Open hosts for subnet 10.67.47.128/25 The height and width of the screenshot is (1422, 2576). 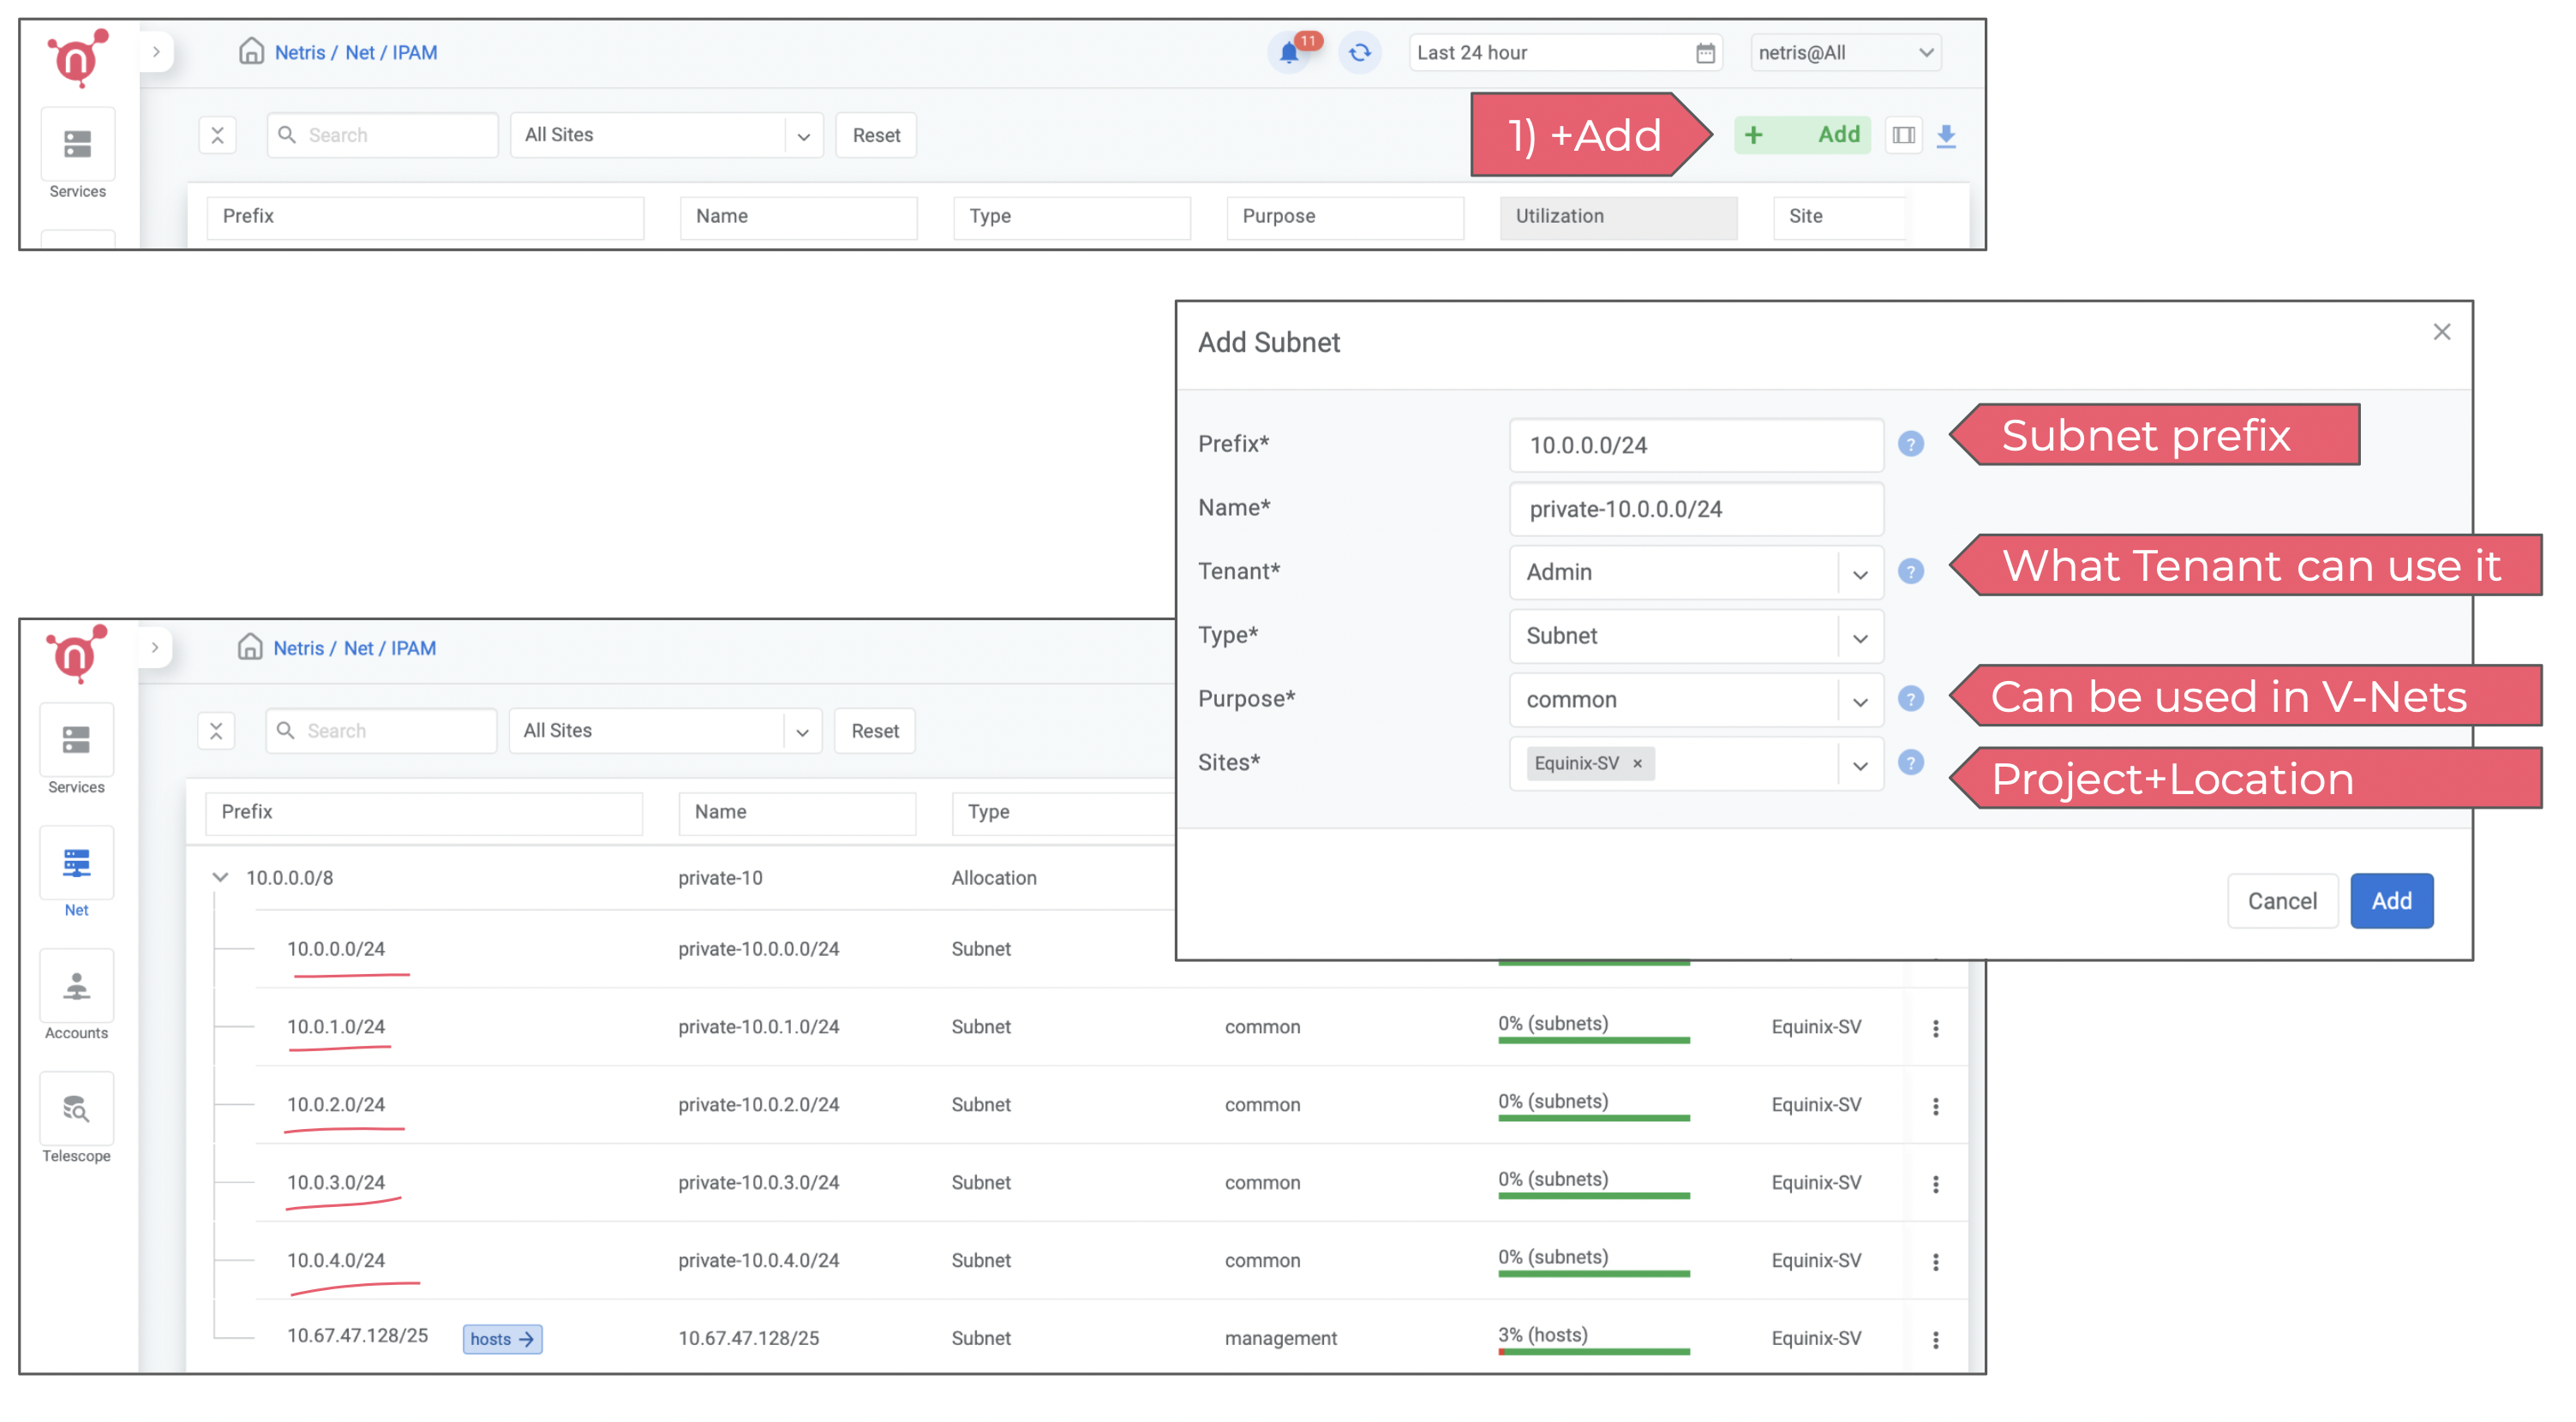tap(501, 1339)
